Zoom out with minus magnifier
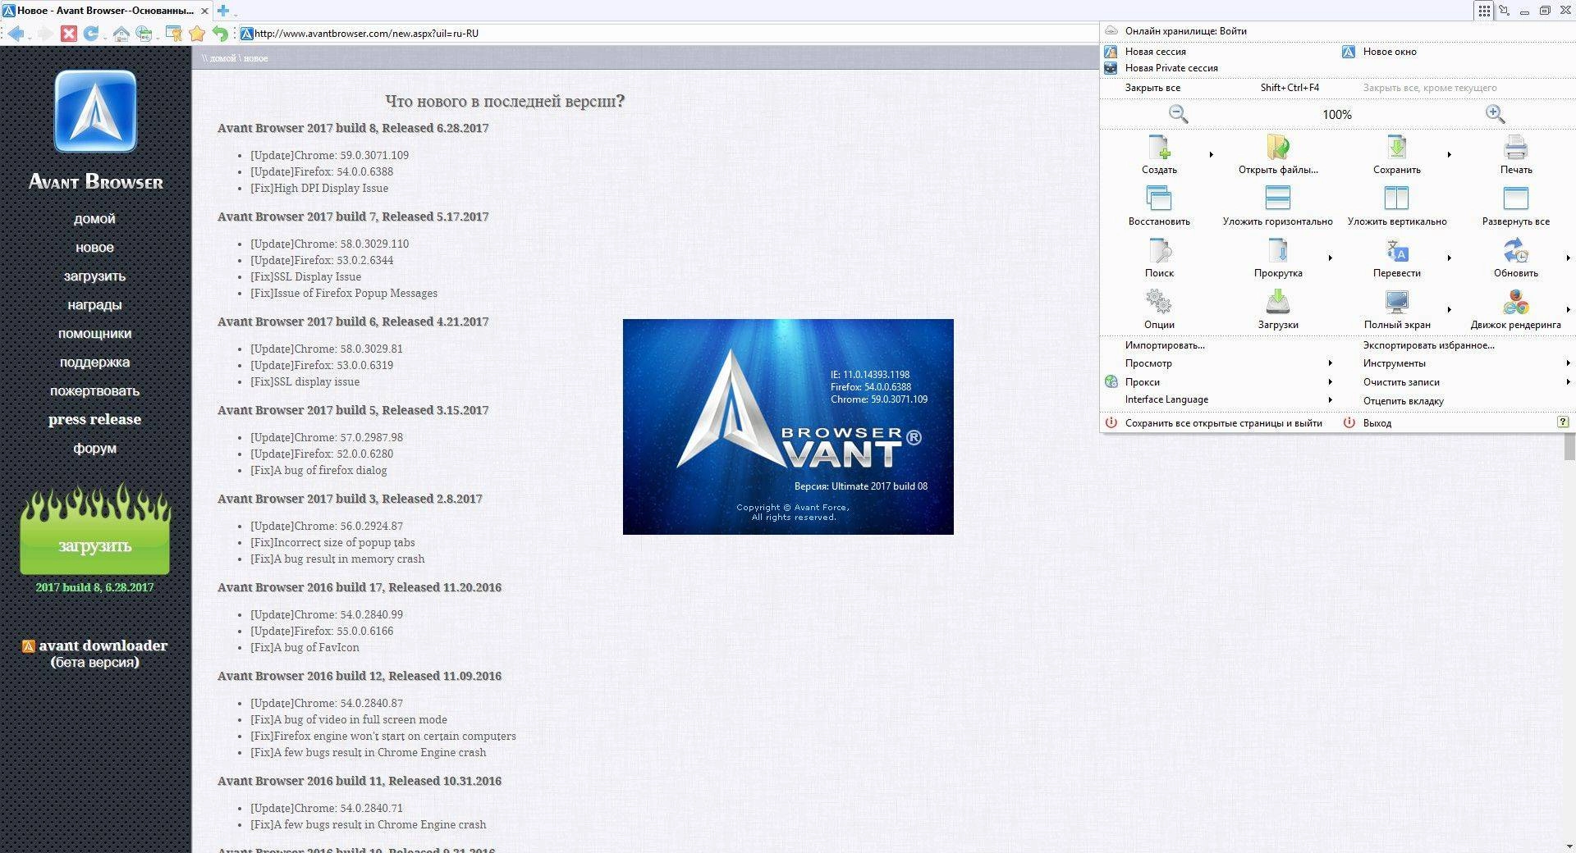Image resolution: width=1576 pixels, height=853 pixels. (x=1178, y=114)
